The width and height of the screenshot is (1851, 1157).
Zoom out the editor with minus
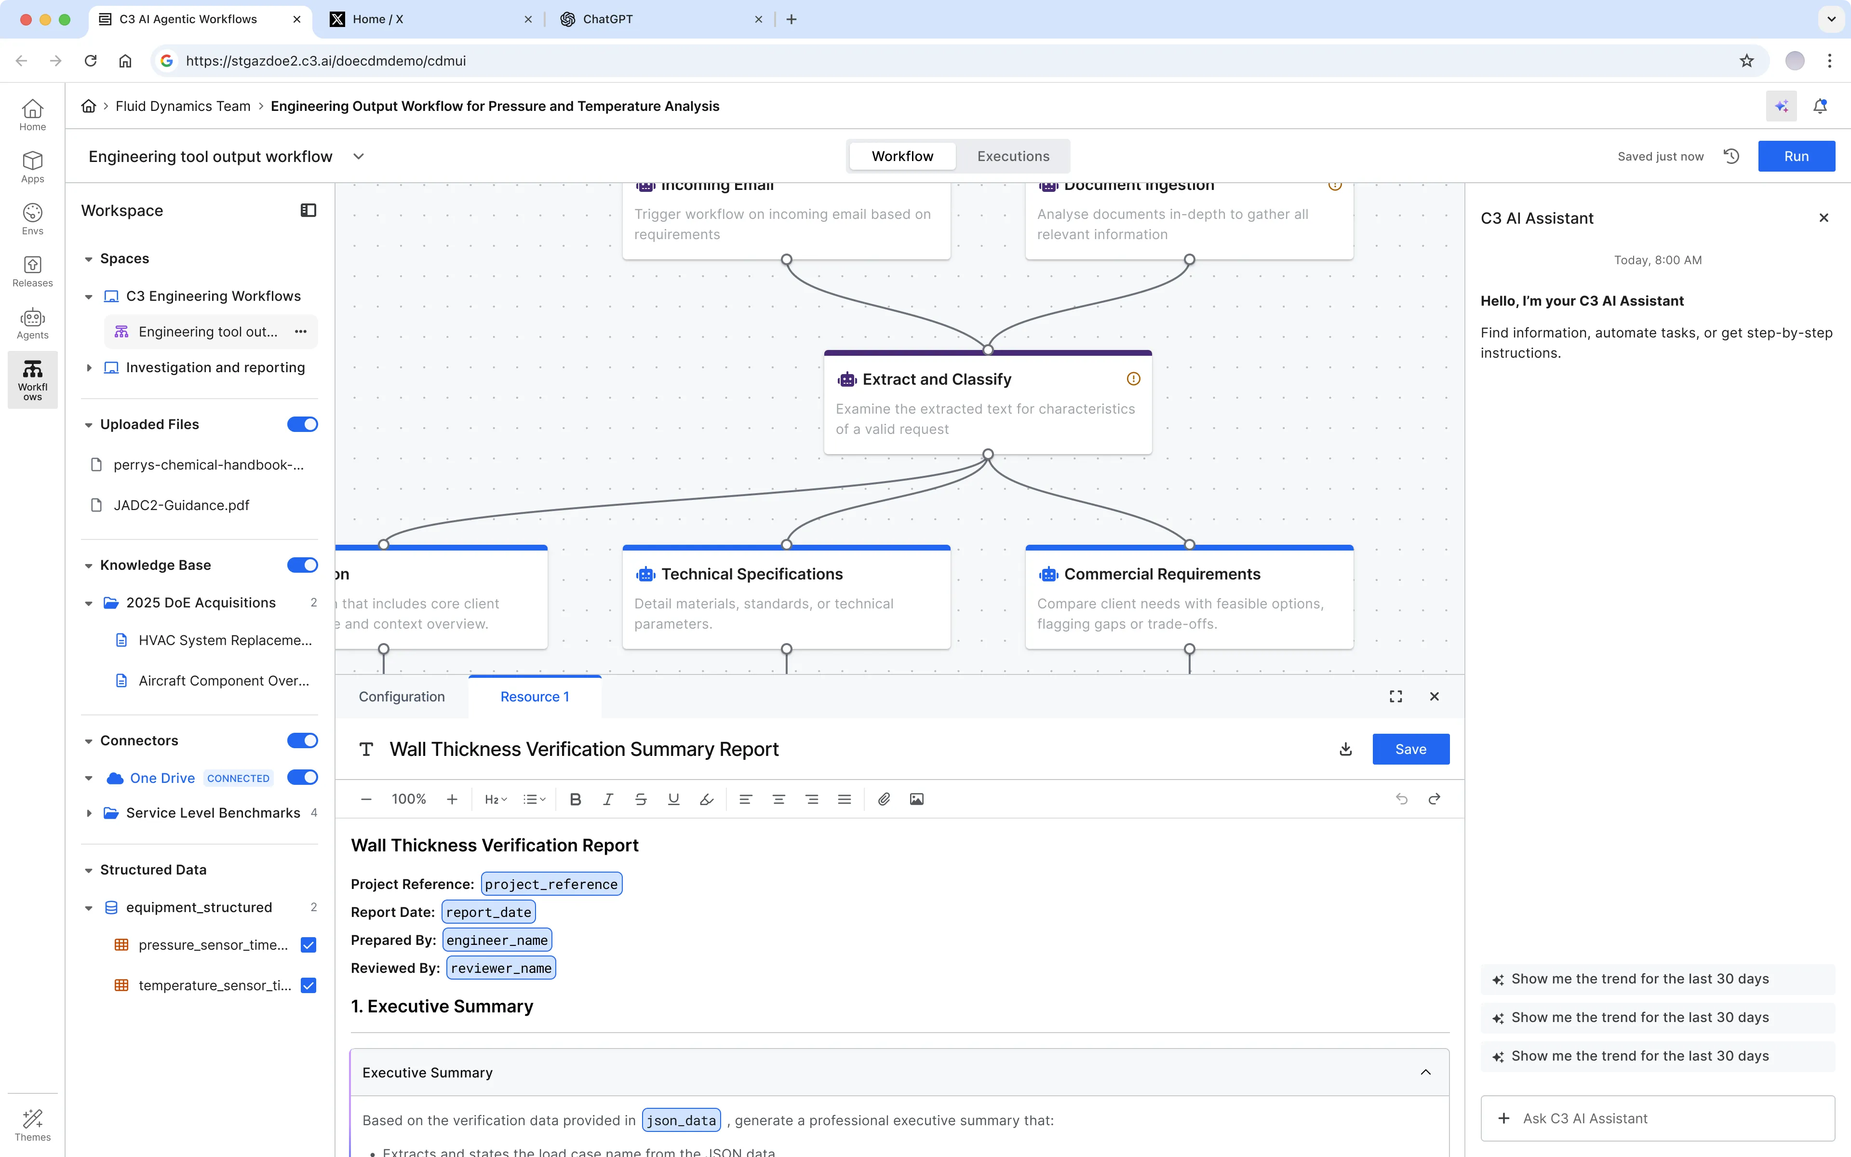tap(366, 799)
